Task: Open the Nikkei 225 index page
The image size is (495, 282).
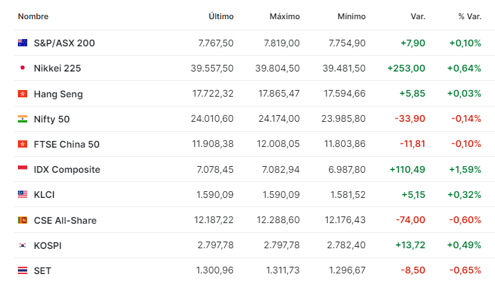Action: (x=58, y=68)
